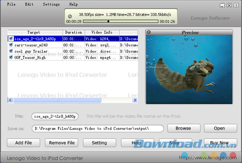The width and height of the screenshot is (242, 163).
Task: Click the left scroll arrow of file list
Action: (x=10, y=100)
